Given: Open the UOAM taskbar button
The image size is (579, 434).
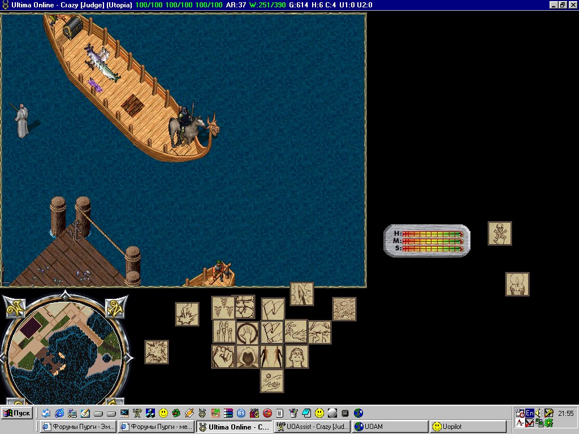Looking at the screenshot, I should click(x=390, y=427).
